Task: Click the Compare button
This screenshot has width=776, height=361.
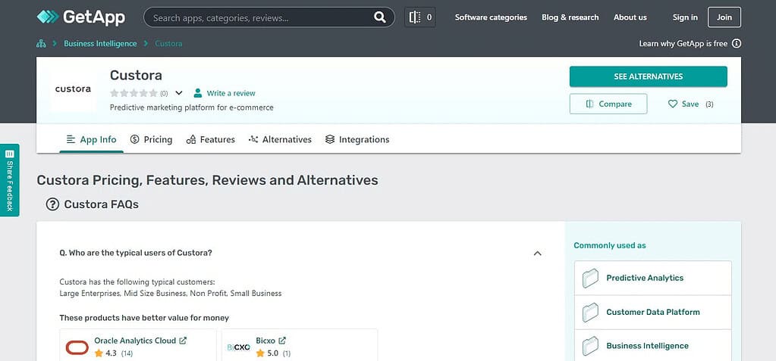Action: 608,104
